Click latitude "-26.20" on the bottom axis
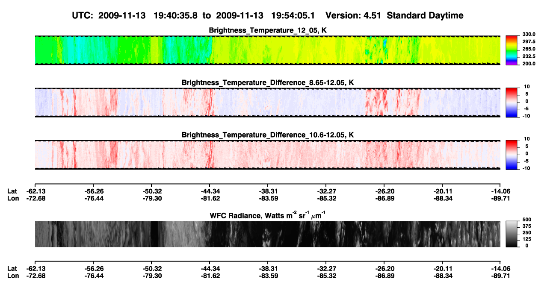 [x=384, y=268]
